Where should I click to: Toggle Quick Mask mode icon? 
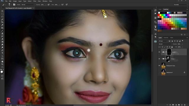(x=2, y=76)
